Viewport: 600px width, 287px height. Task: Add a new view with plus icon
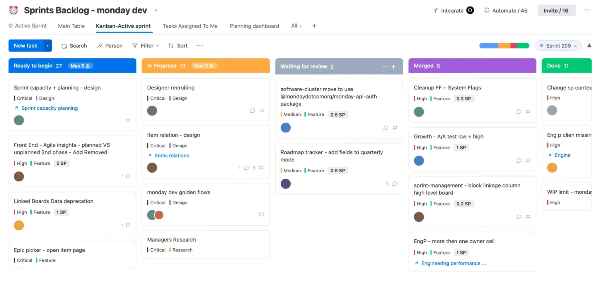(314, 26)
